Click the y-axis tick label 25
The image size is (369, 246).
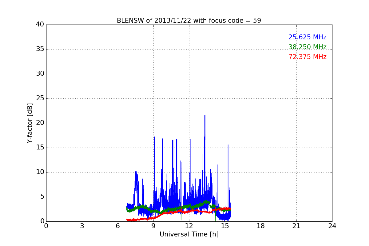click(40, 98)
